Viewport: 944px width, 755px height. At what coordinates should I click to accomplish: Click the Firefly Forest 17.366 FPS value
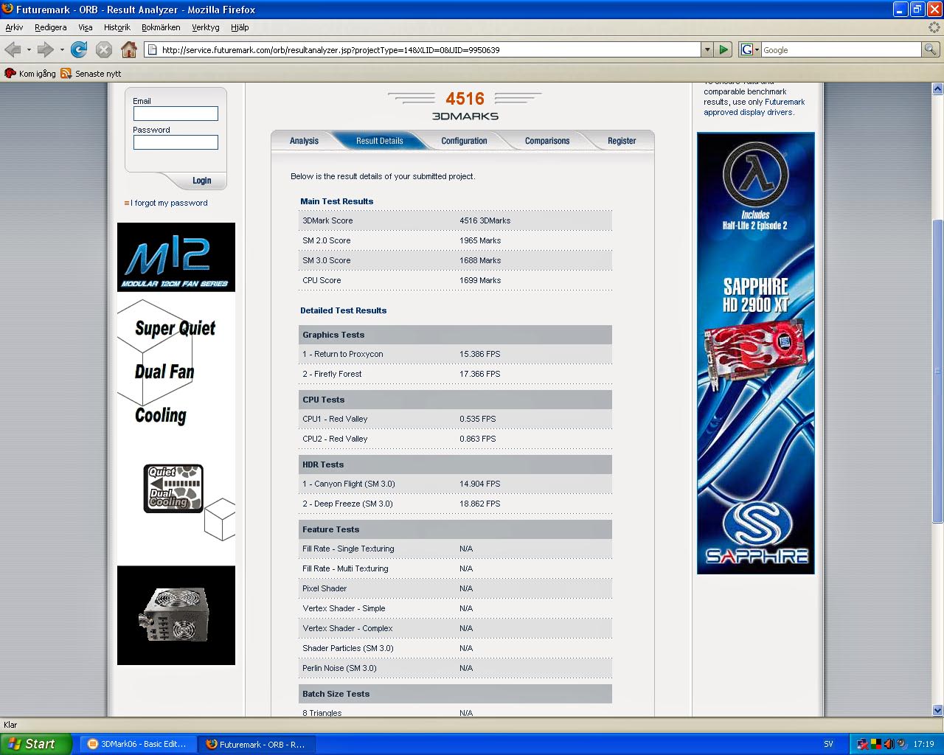pyautogui.click(x=479, y=374)
